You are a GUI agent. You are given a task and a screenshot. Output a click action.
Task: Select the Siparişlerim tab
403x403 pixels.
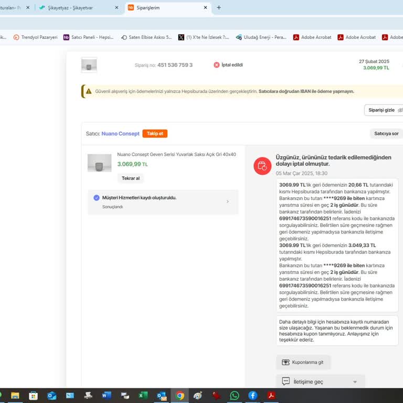pos(168,8)
